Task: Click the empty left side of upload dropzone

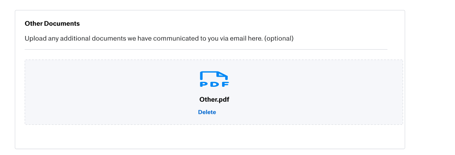Action: pyautogui.click(x=102, y=92)
